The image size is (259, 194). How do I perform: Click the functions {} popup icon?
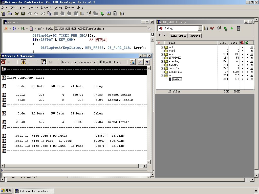pyautogui.click(x=14, y=29)
